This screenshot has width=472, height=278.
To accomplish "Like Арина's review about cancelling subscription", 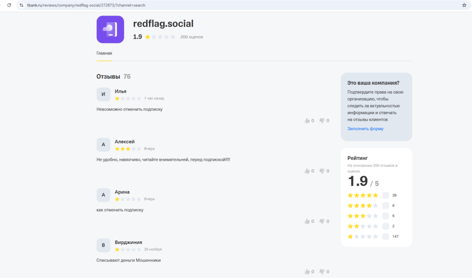I will 307,221.
